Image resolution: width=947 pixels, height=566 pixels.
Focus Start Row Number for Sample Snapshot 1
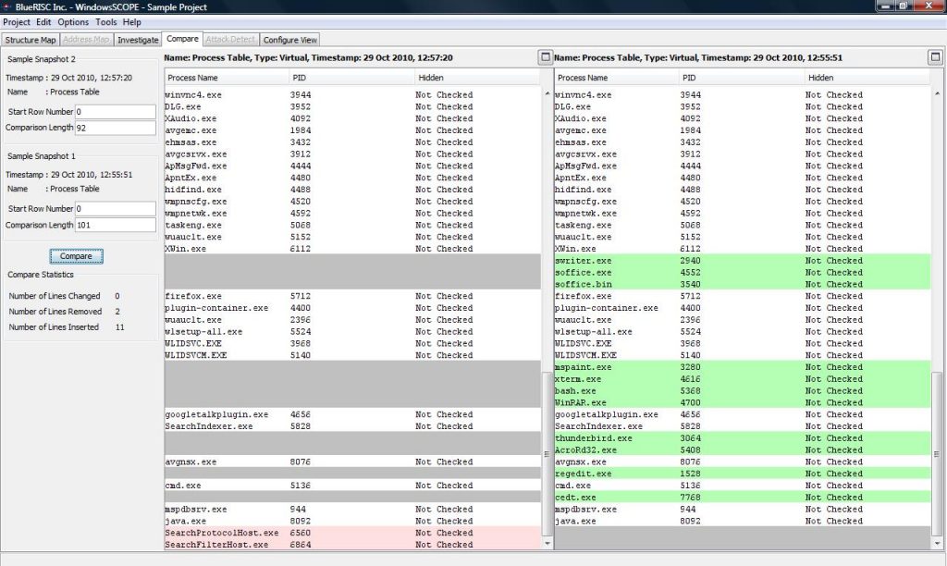(x=116, y=208)
